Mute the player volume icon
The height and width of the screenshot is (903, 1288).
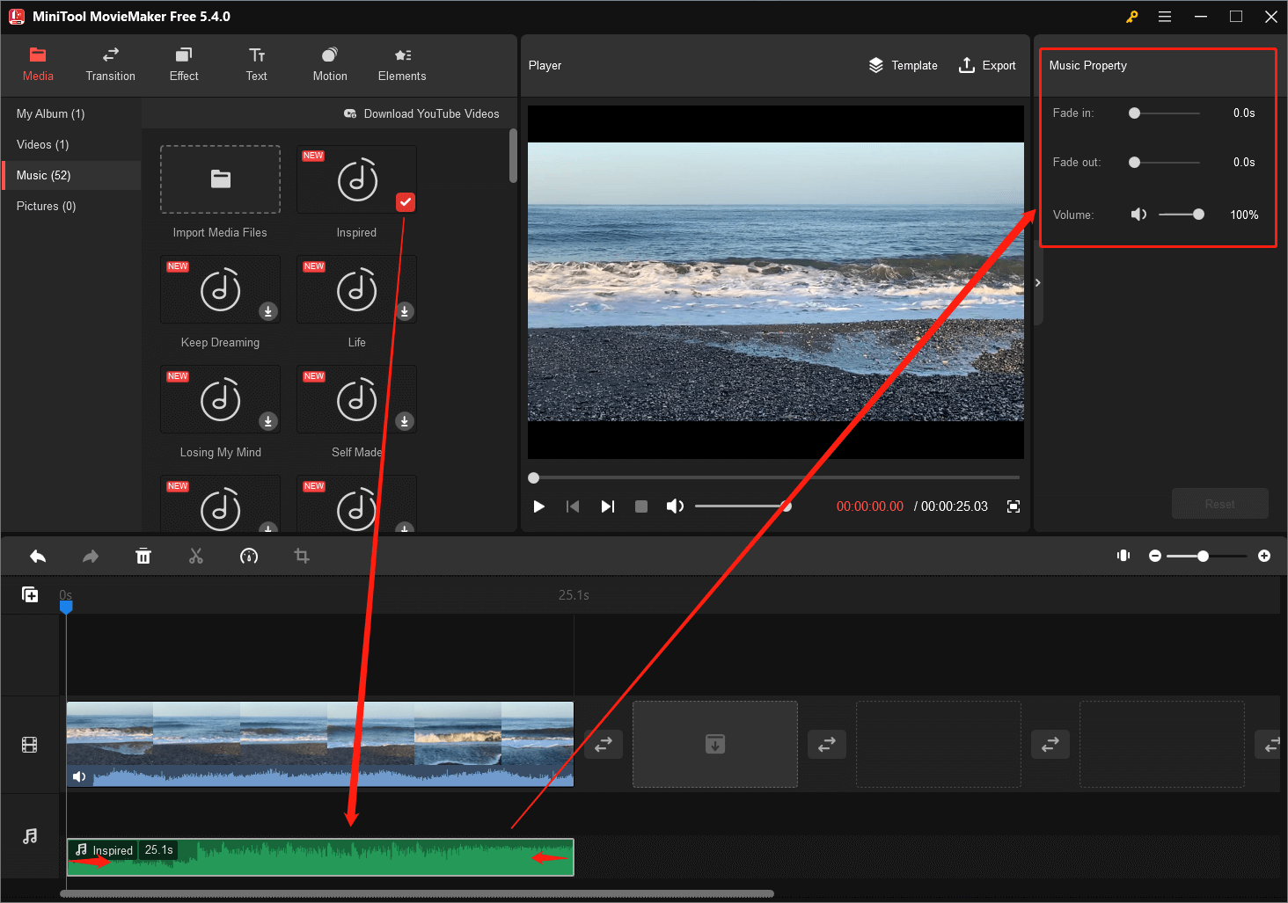click(x=675, y=506)
